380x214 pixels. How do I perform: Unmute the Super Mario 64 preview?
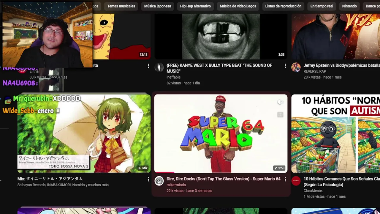(280, 102)
